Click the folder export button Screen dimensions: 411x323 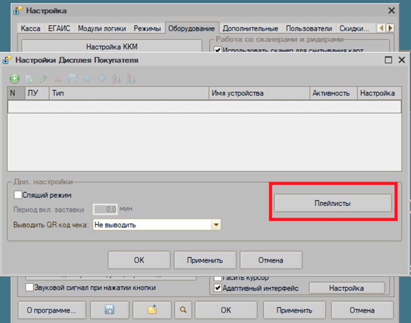pos(152,310)
